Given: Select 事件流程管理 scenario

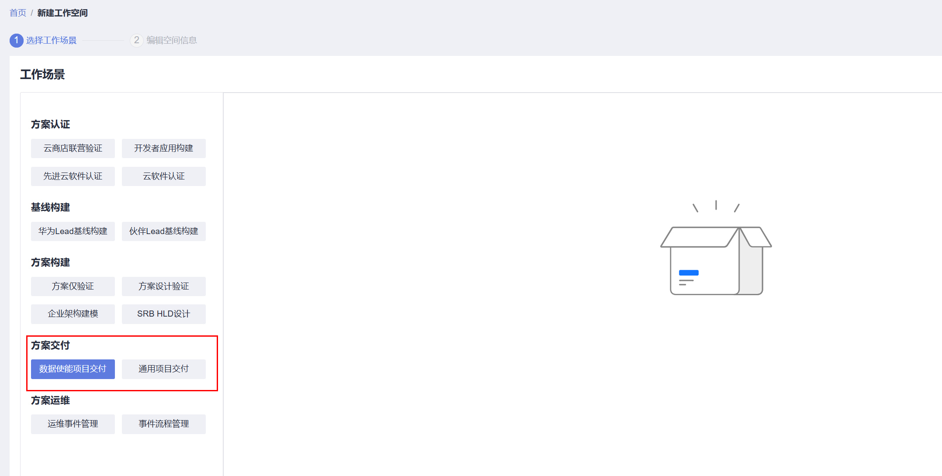Looking at the screenshot, I should click(164, 424).
